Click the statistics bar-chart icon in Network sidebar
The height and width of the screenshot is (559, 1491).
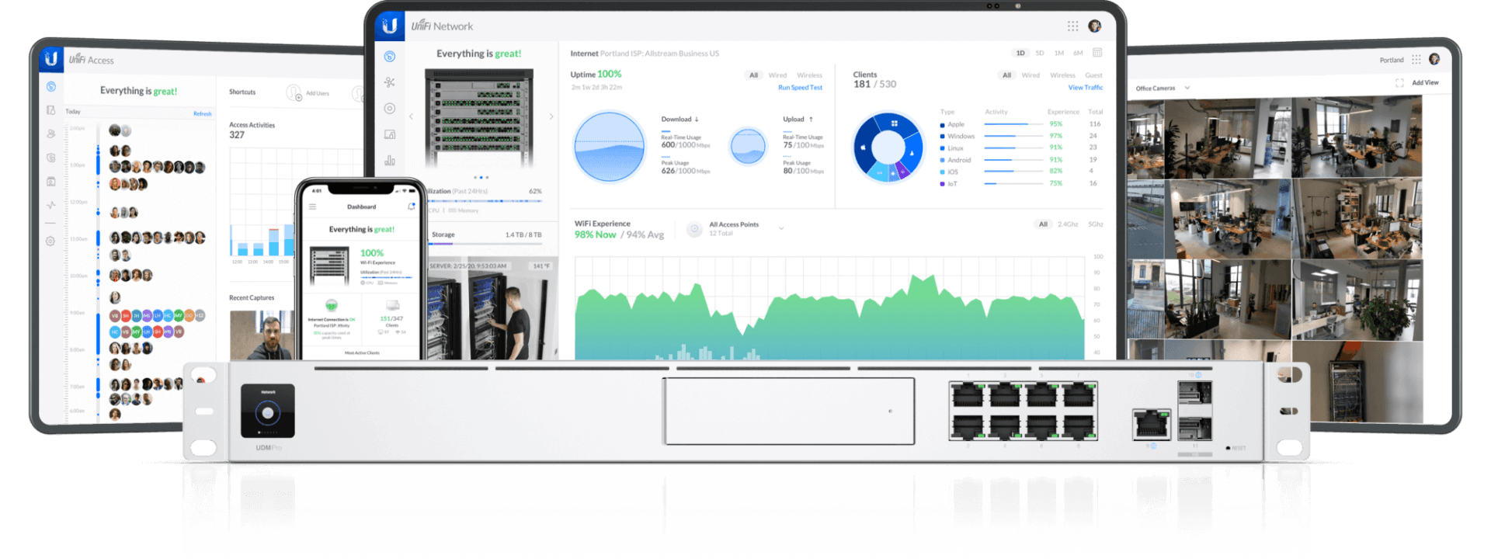(390, 161)
